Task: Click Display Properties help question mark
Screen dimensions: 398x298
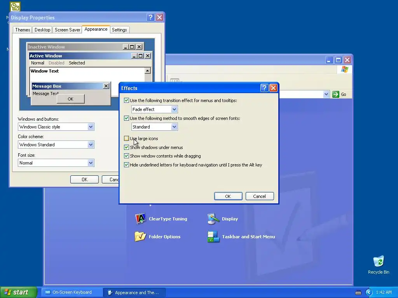Action: 150,17
